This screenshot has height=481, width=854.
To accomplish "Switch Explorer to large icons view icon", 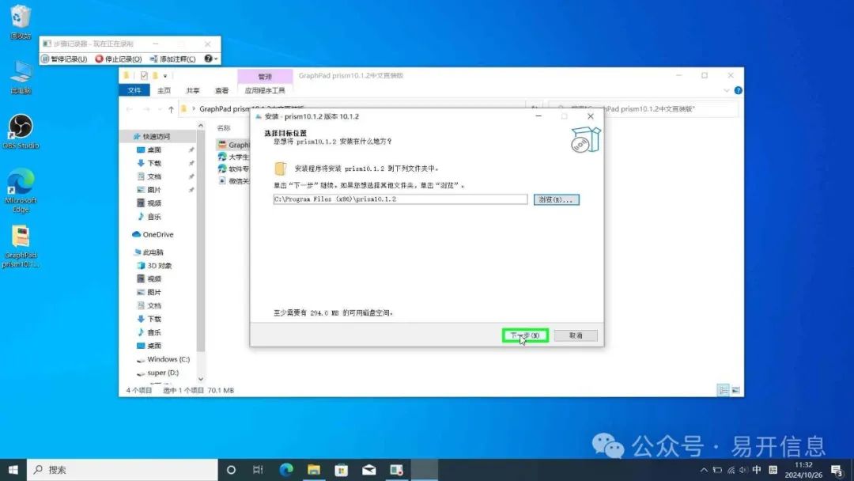I will point(736,390).
